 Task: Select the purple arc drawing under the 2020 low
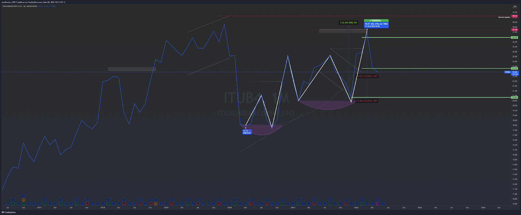click(261, 130)
